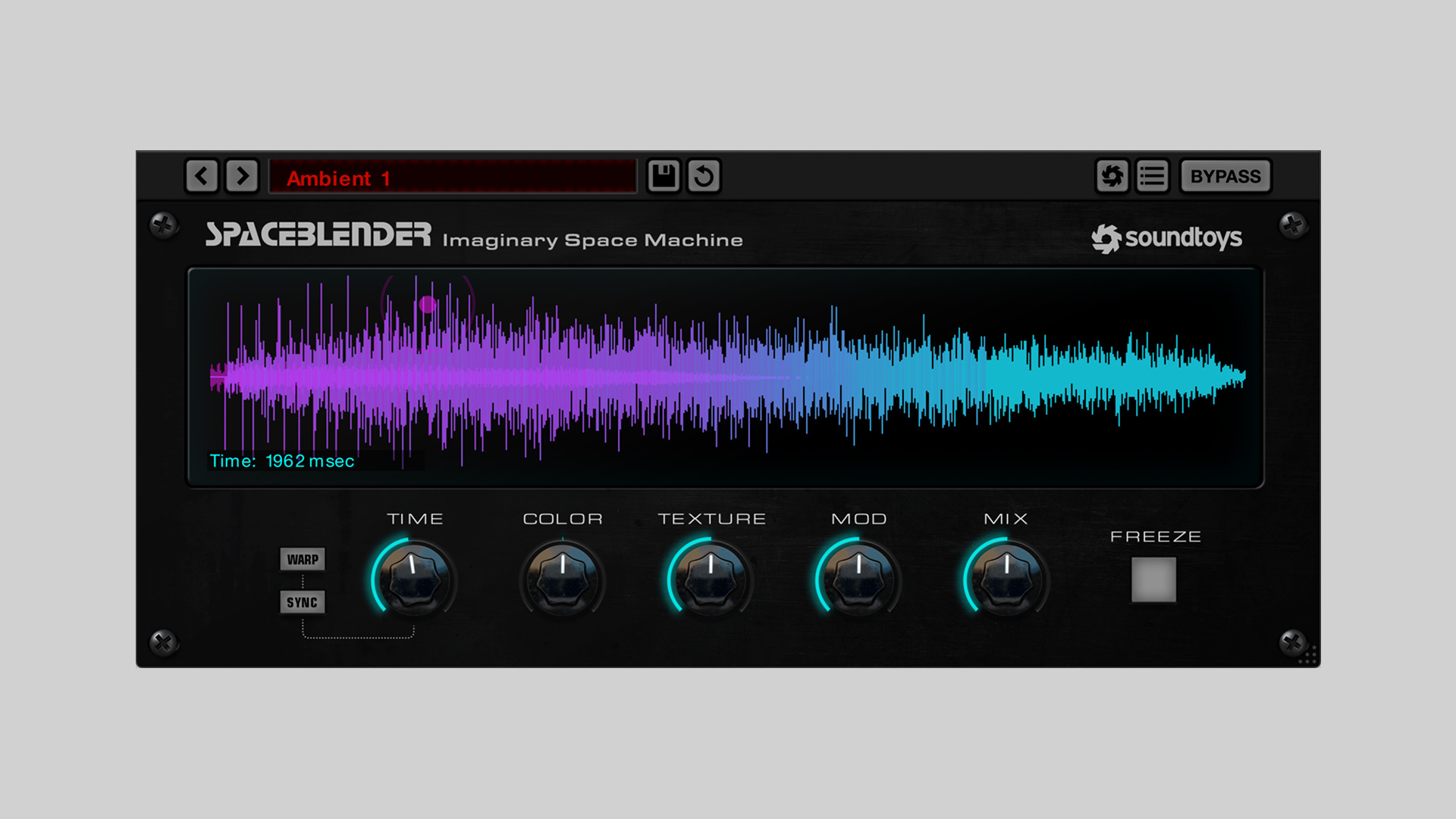Image resolution: width=1456 pixels, height=819 pixels.
Task: Toggle the FREEZE square button
Action: pos(1153,579)
